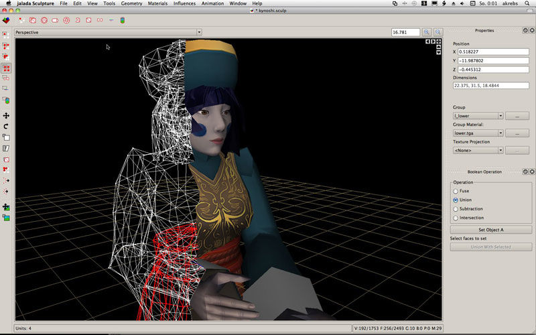
Task: Click the magnifier button directly beside the 16.781 field
Action: click(427, 32)
